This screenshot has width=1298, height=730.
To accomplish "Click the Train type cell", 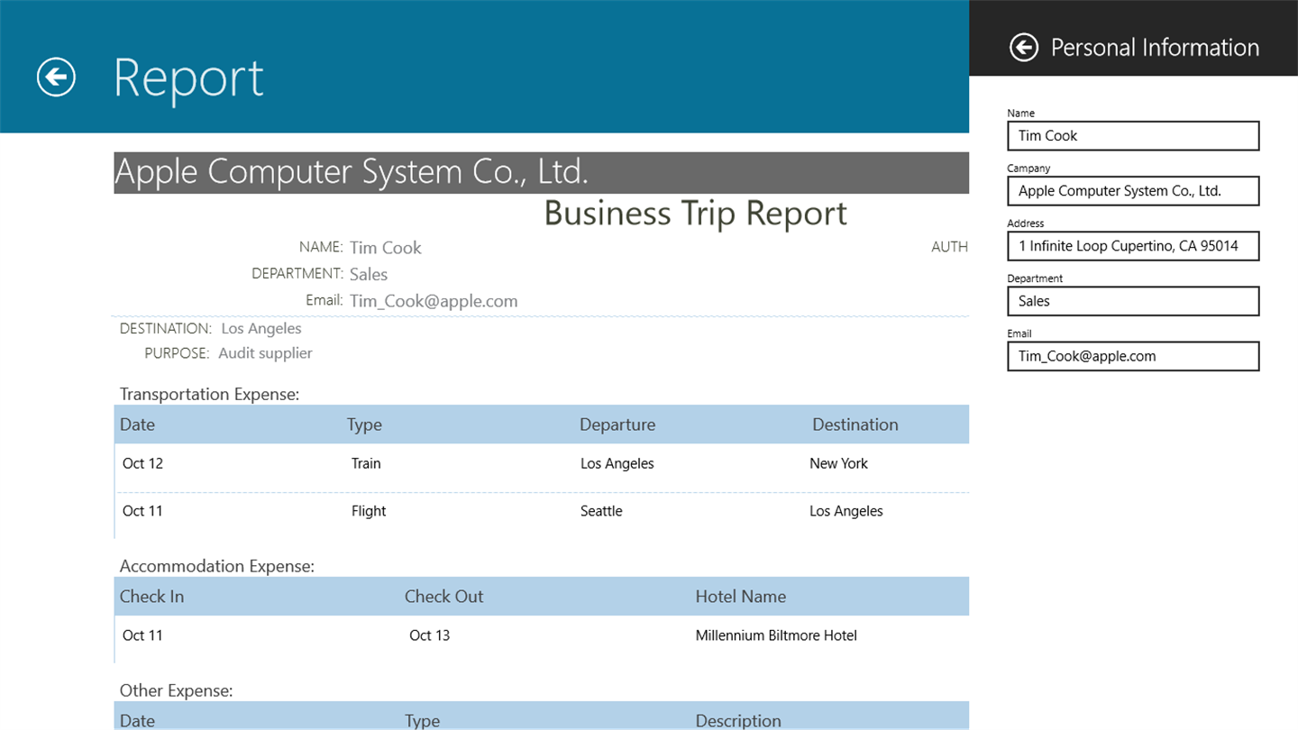I will pos(366,463).
